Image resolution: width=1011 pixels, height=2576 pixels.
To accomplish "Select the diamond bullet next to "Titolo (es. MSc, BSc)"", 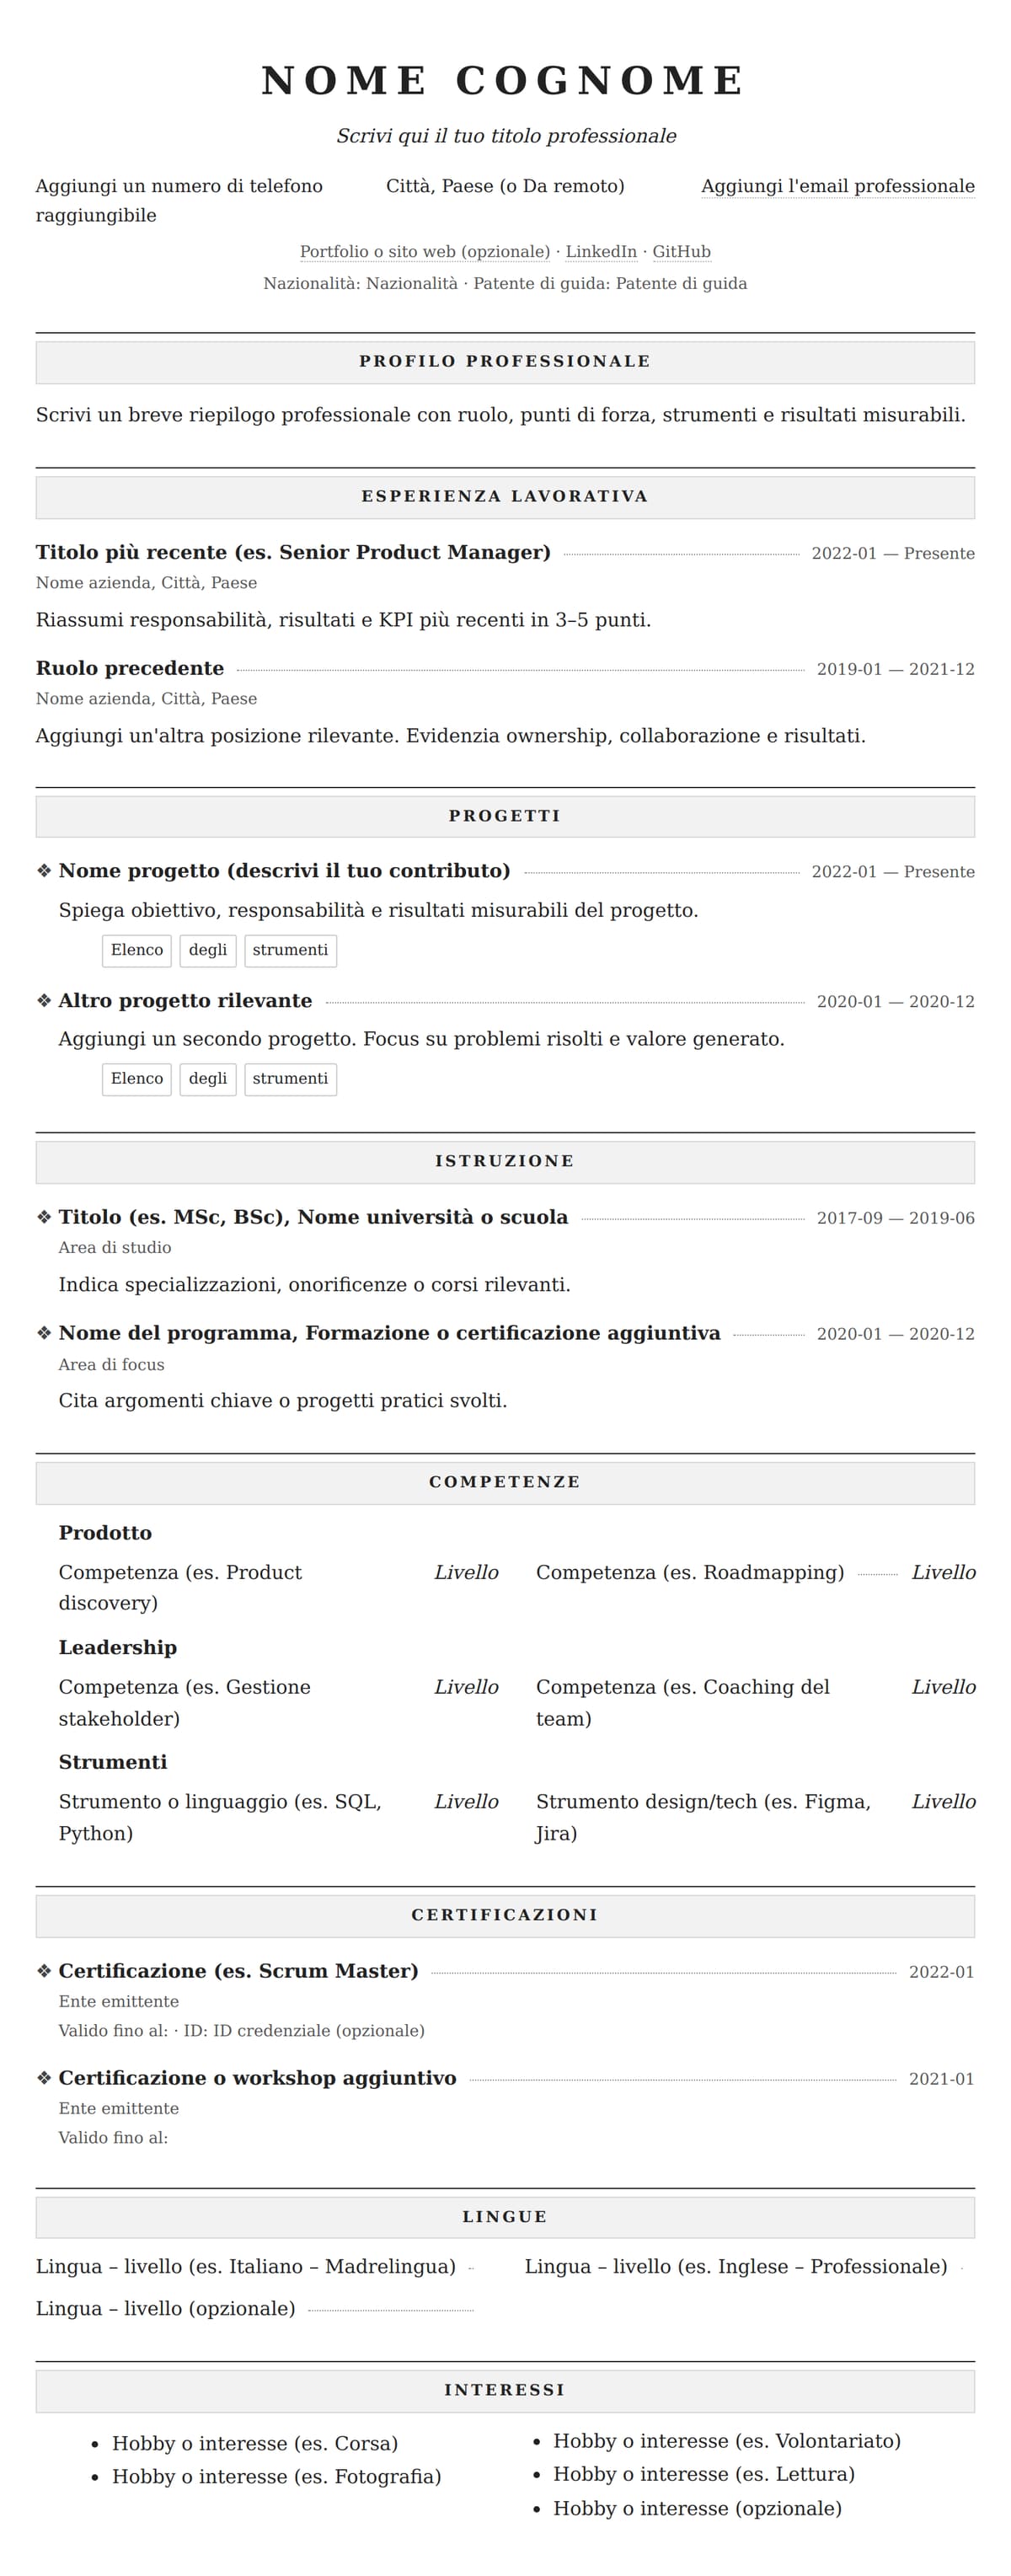I will click(x=44, y=1217).
